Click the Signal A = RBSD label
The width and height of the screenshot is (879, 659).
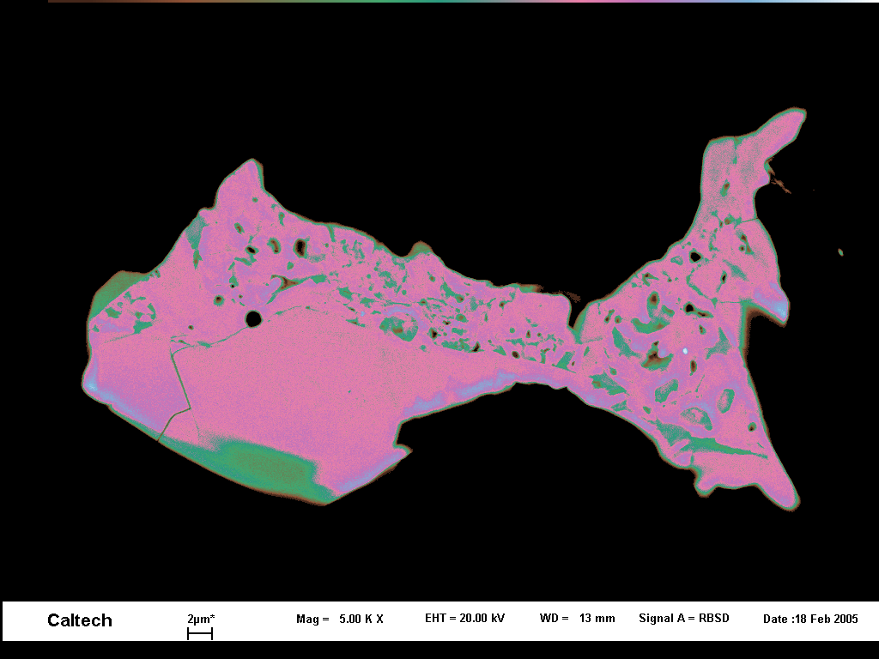[683, 618]
